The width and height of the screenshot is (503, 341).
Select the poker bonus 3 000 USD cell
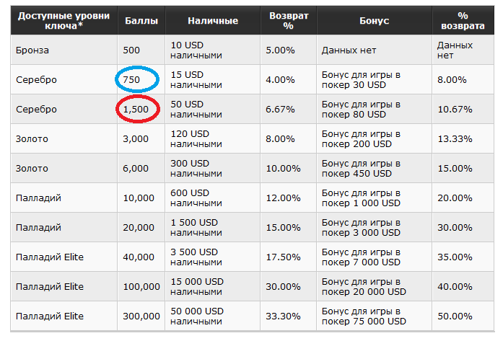point(361,227)
